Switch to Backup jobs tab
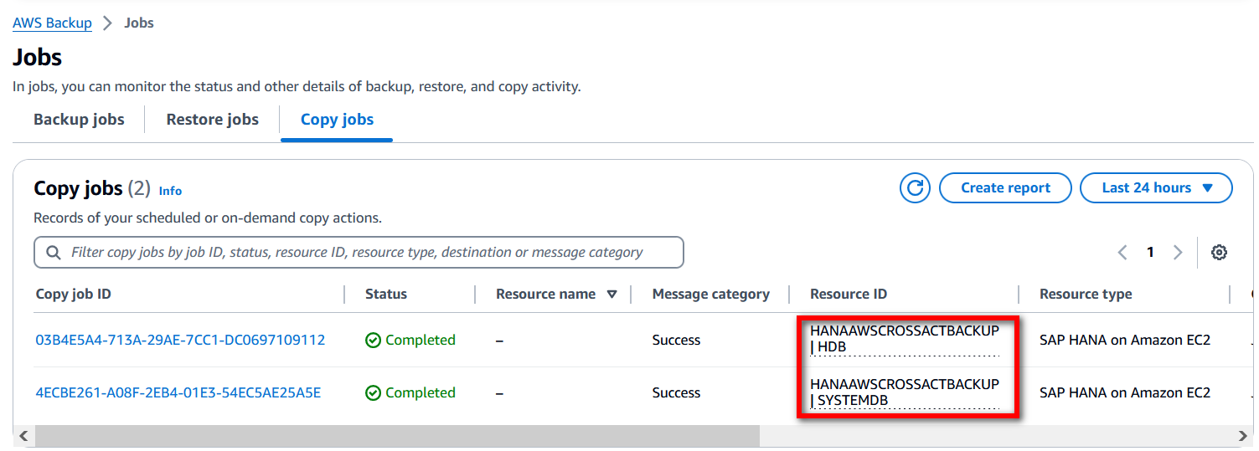Screen dimensions: 1259x451 tap(79, 120)
